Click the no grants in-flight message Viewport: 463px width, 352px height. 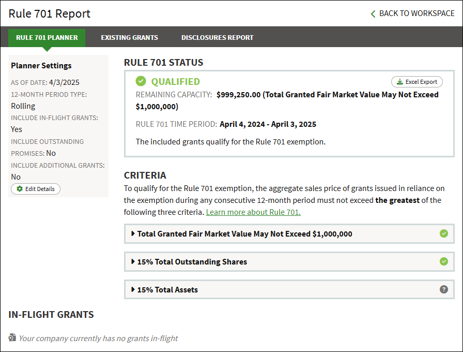point(98,338)
